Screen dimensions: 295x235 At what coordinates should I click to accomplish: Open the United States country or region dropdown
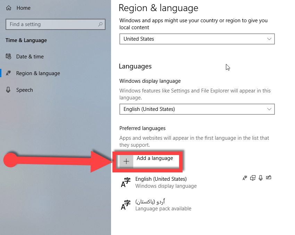(197, 39)
